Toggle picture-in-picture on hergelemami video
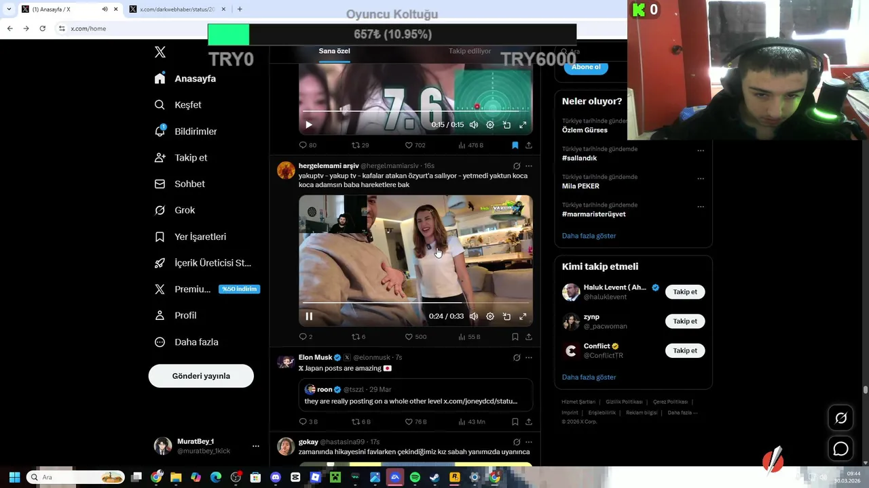869x488 pixels. pyautogui.click(x=506, y=317)
